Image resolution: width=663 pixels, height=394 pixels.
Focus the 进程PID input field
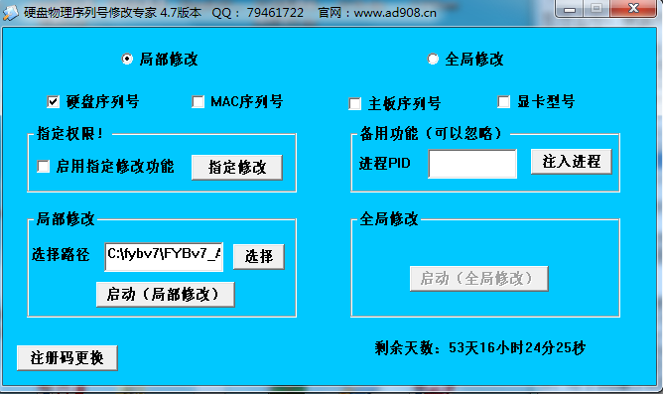pos(472,164)
